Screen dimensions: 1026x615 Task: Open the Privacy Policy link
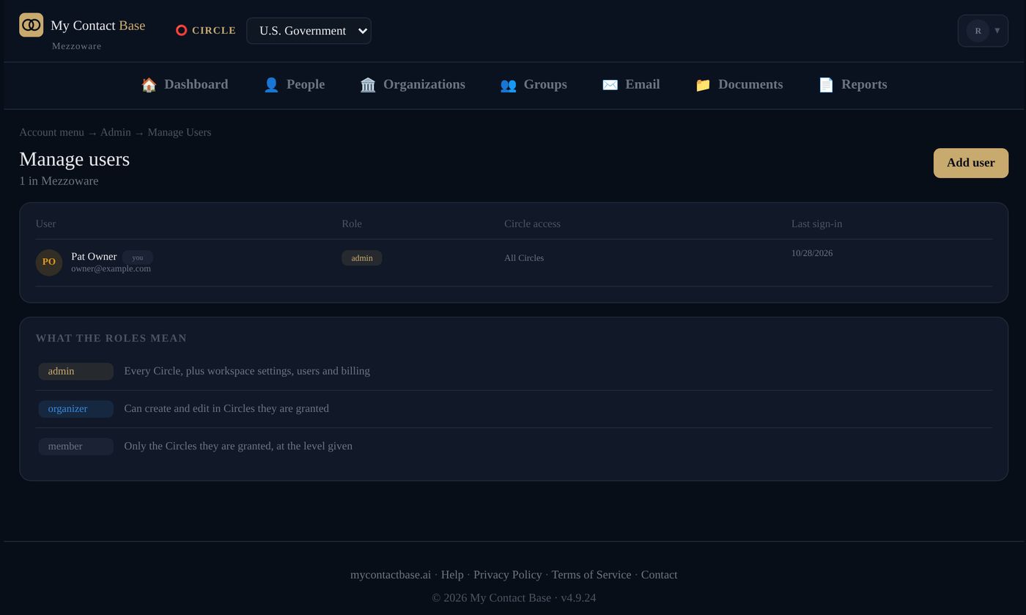508,575
